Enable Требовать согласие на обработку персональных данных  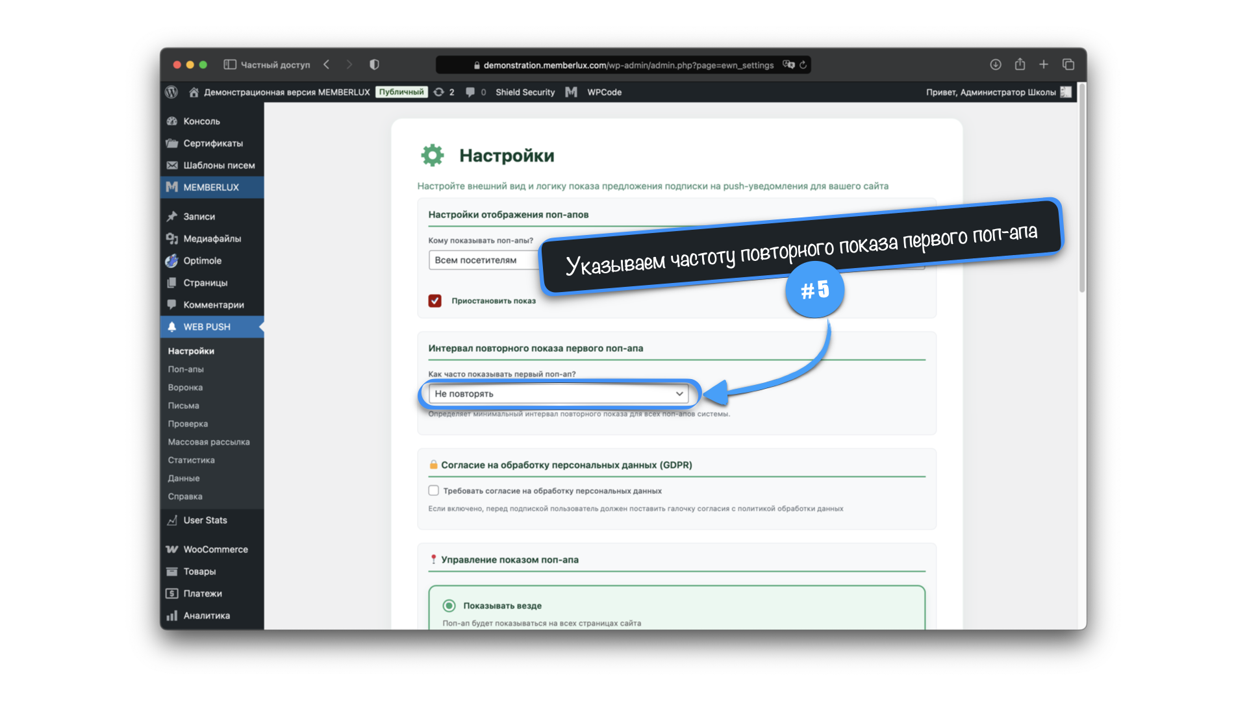(434, 491)
